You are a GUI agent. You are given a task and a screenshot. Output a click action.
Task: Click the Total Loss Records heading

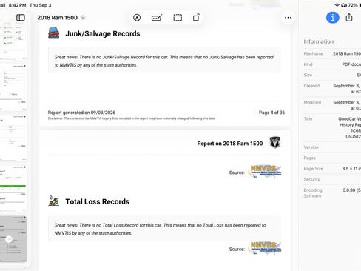[x=97, y=201]
